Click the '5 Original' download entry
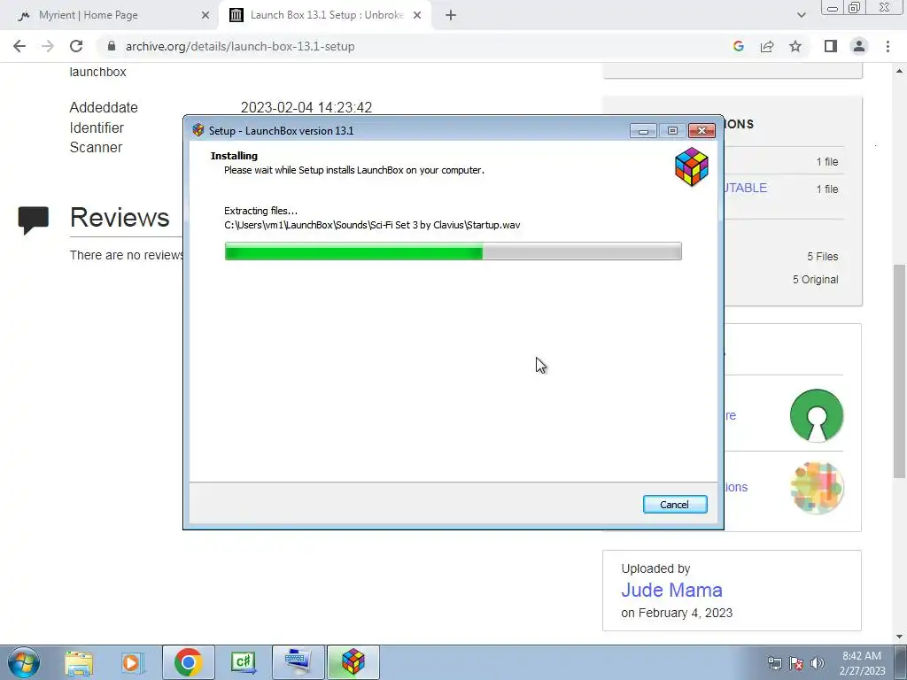The height and width of the screenshot is (680, 907). (x=815, y=279)
